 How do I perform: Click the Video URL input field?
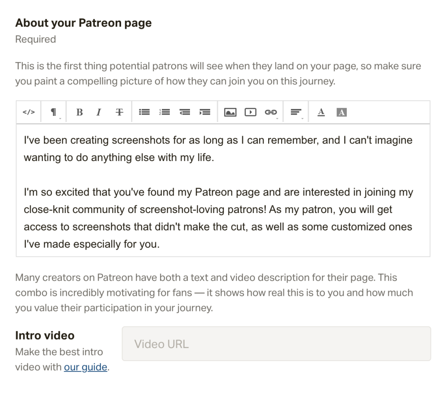coord(276,344)
